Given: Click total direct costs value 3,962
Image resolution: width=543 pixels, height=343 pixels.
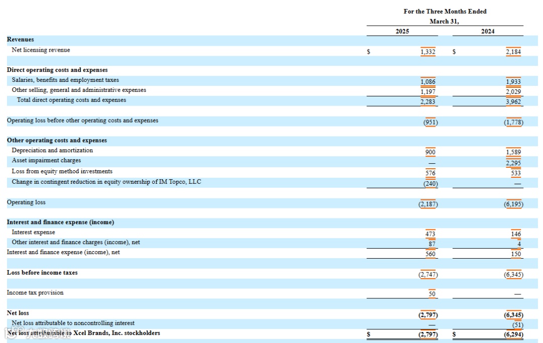Looking at the screenshot, I should coord(513,102).
